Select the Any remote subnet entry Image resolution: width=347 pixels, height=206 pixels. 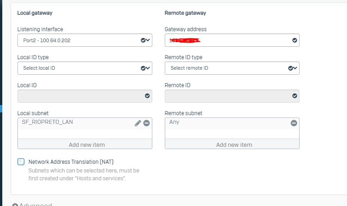[174, 122]
